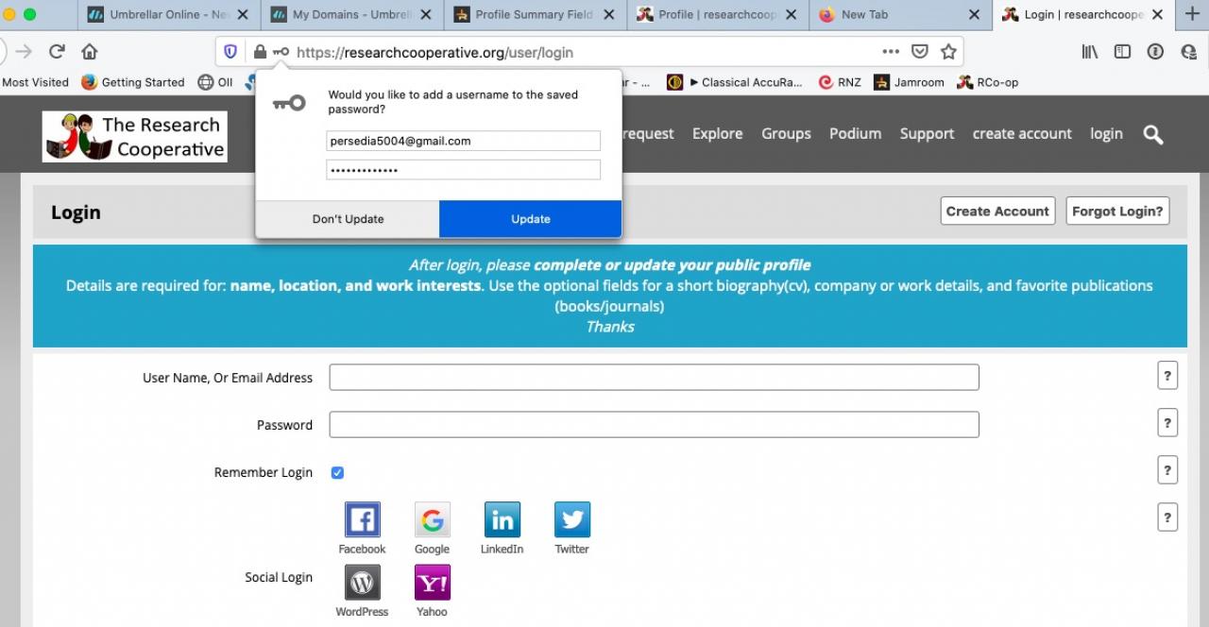
Task: Sign in with the Google icon
Action: pos(432,520)
